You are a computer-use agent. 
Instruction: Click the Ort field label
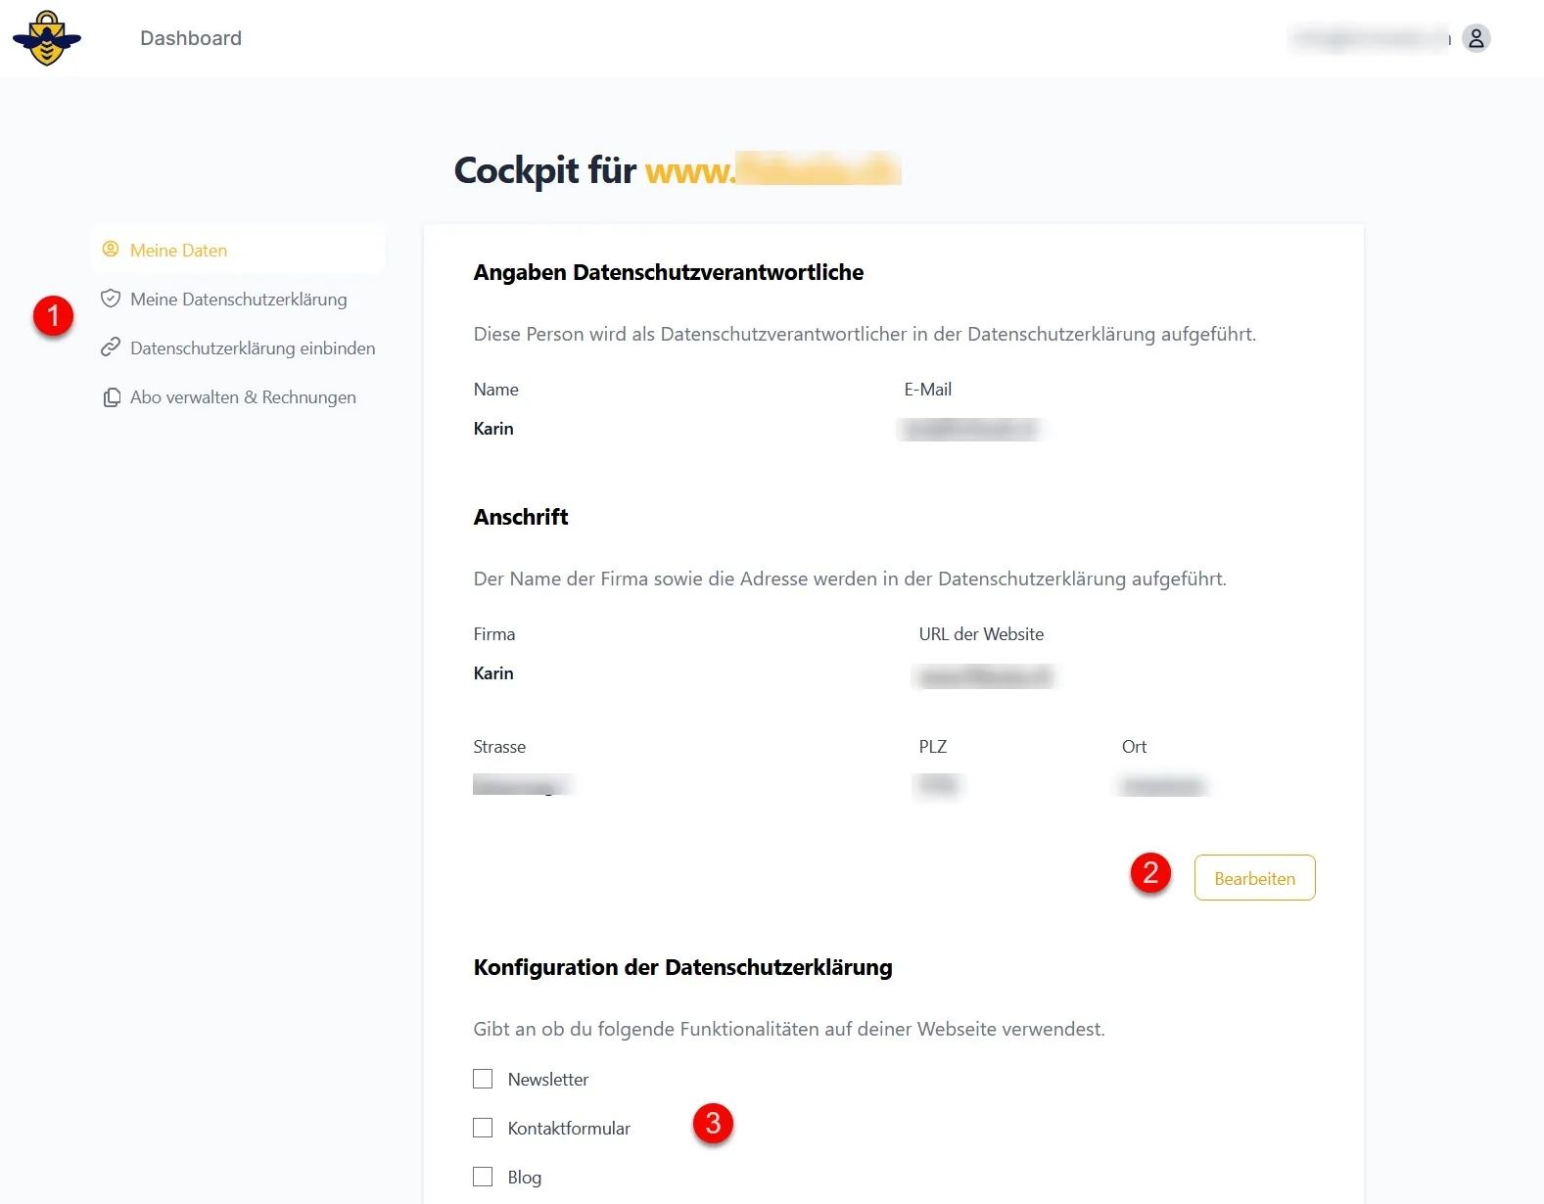point(1134,747)
